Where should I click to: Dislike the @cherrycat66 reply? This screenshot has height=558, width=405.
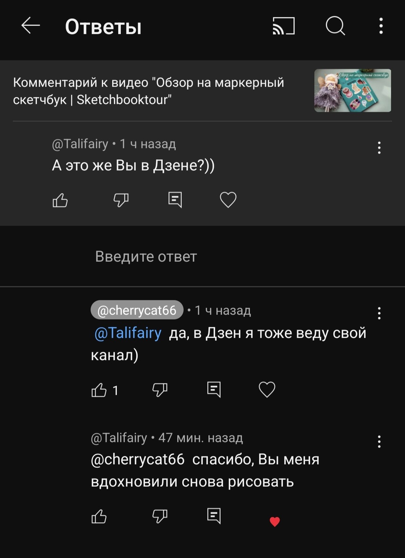[x=160, y=389]
